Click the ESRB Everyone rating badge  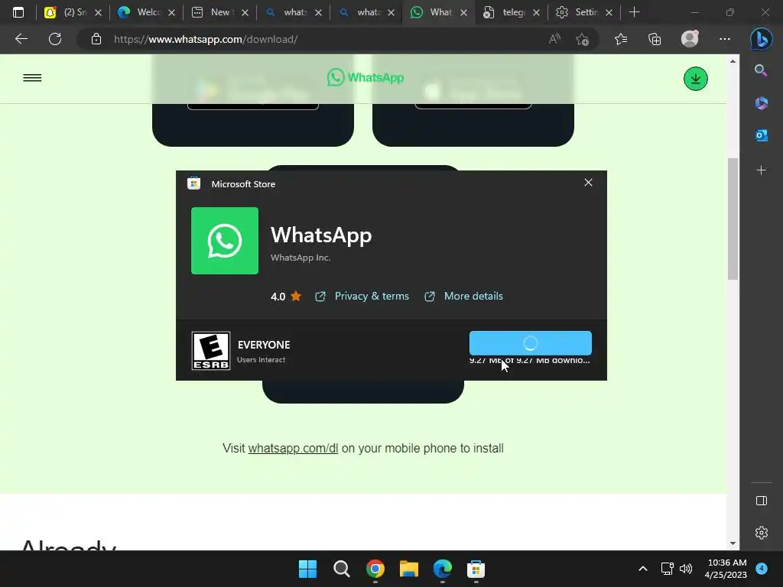(211, 351)
